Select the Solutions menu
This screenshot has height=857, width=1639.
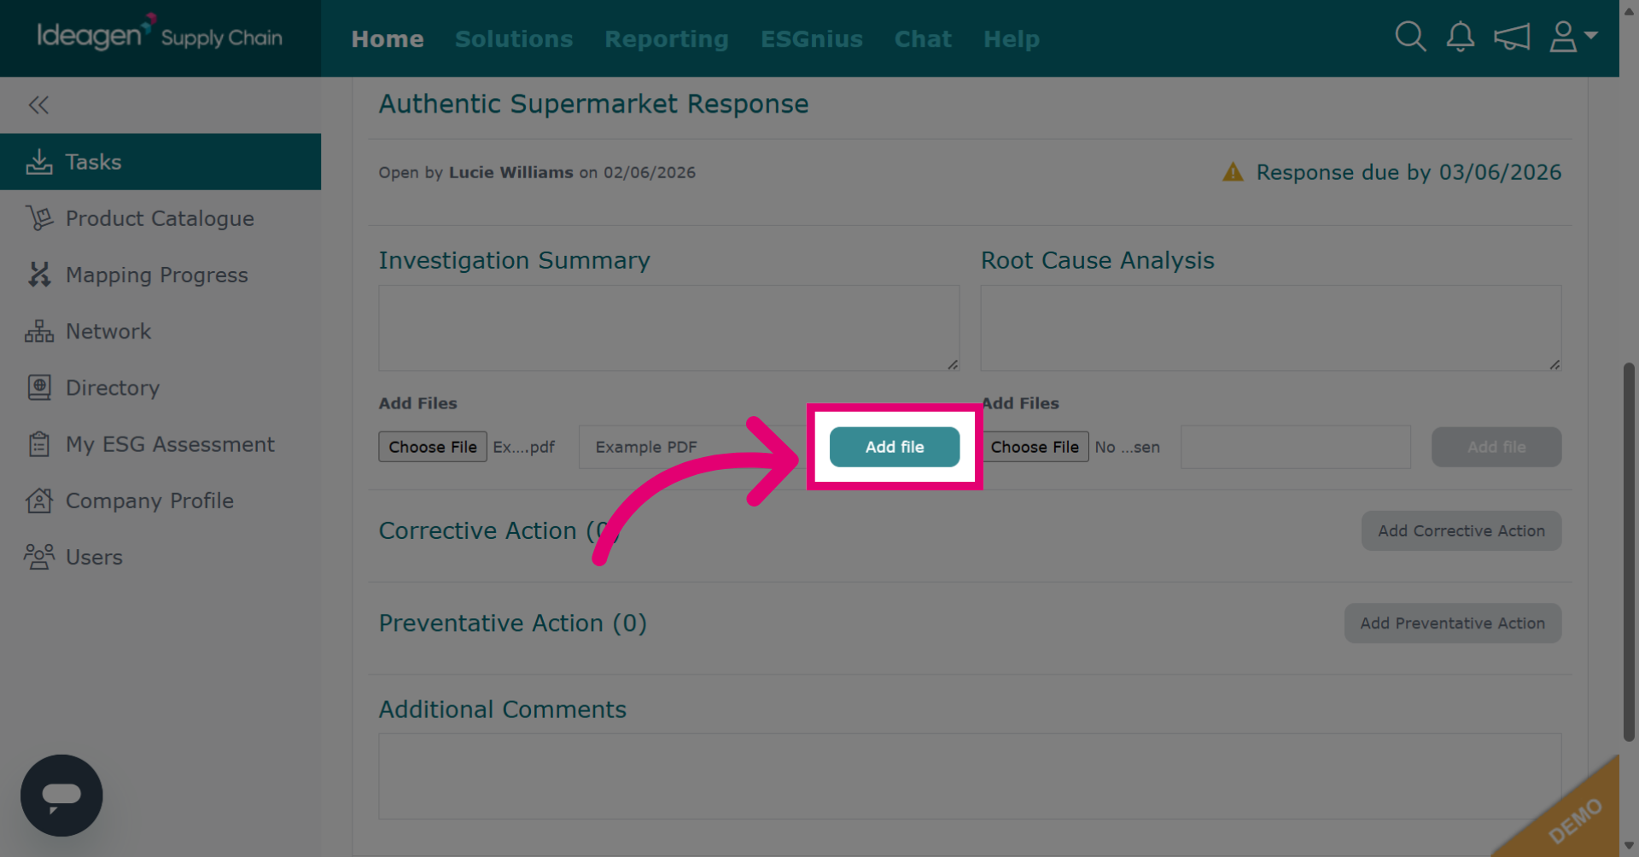[x=514, y=38]
